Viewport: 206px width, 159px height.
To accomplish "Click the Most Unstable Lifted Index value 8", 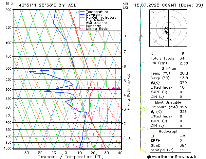I will [181, 116].
